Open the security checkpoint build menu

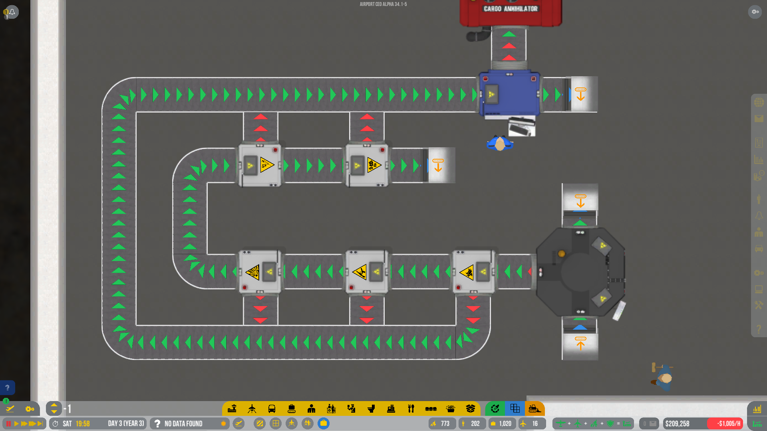[351, 409]
